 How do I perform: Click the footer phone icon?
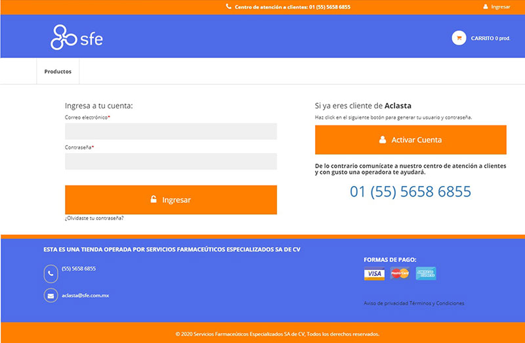(51, 273)
